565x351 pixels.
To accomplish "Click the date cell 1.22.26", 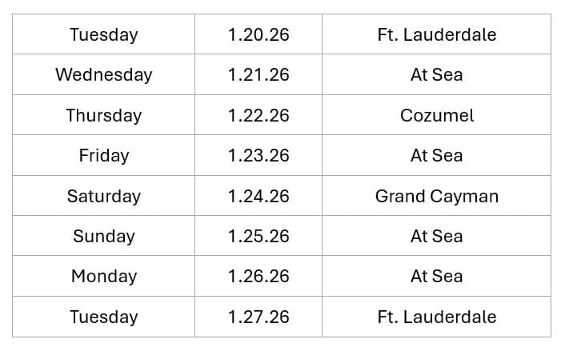I will 258,115.
